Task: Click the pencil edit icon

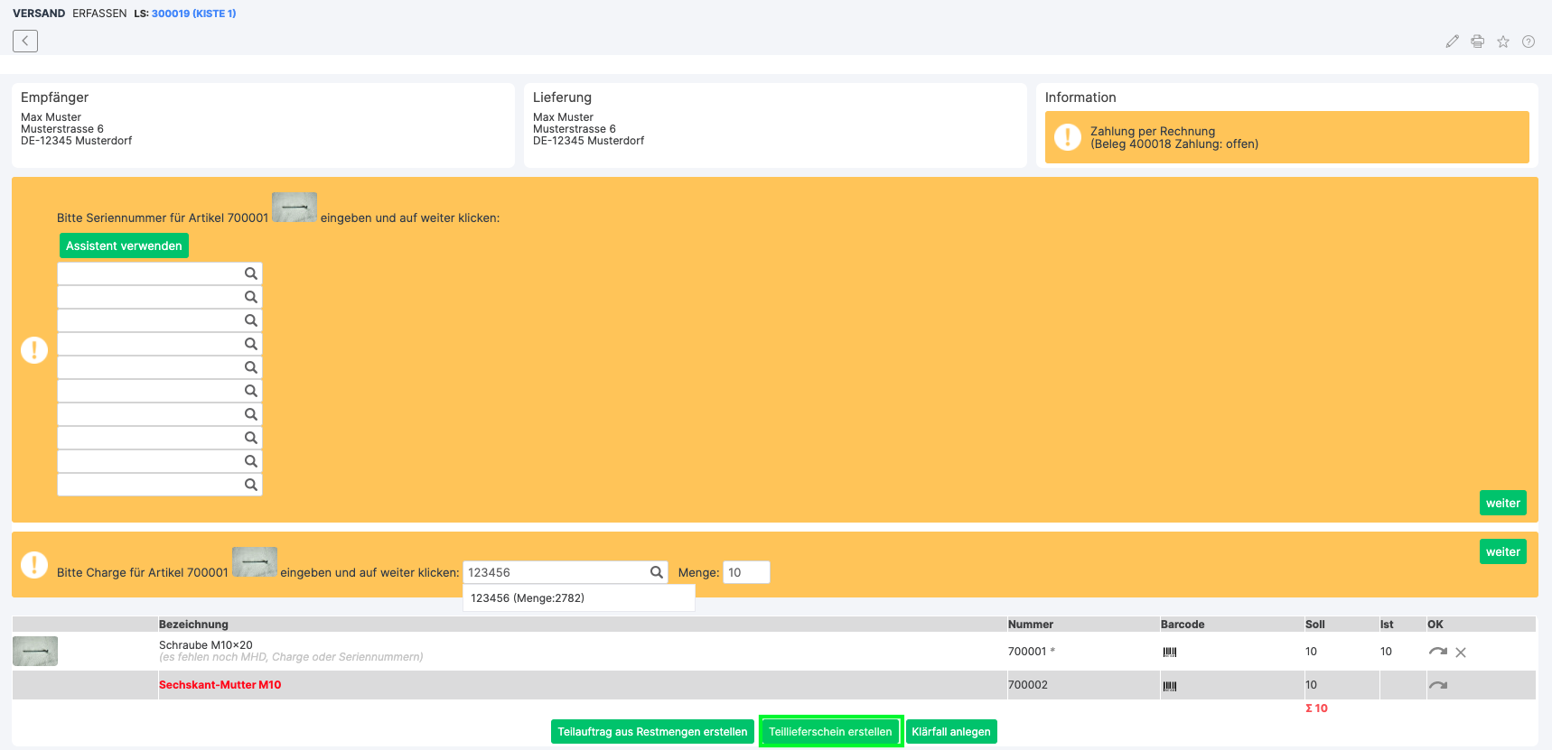Action: [1452, 42]
